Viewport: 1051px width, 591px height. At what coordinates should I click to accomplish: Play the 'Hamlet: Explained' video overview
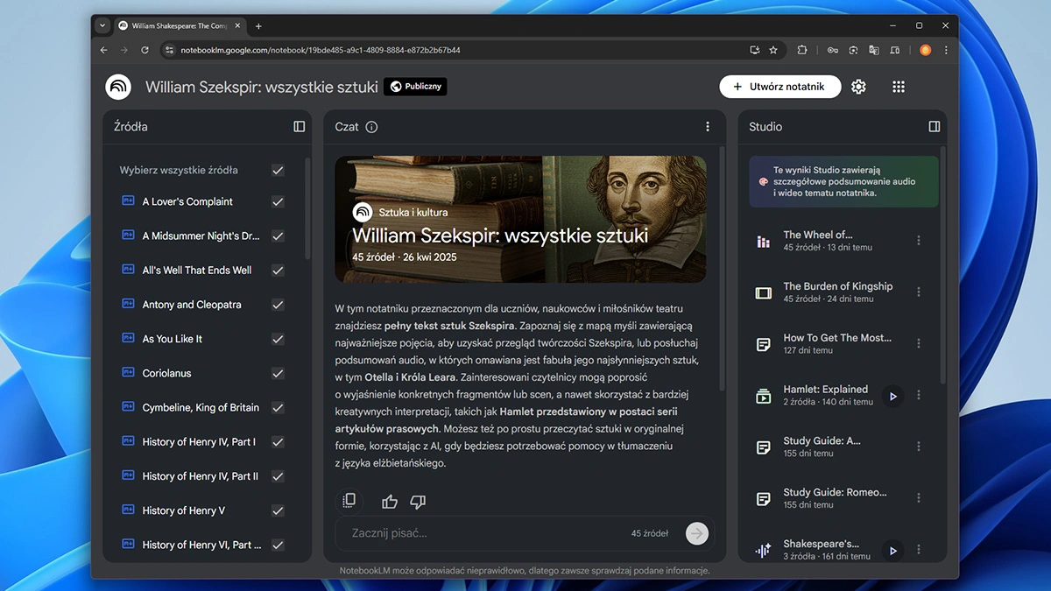[892, 396]
